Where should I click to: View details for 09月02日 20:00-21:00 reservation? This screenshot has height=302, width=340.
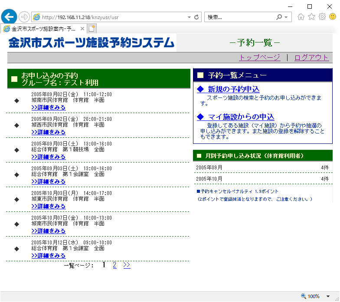pos(49,132)
